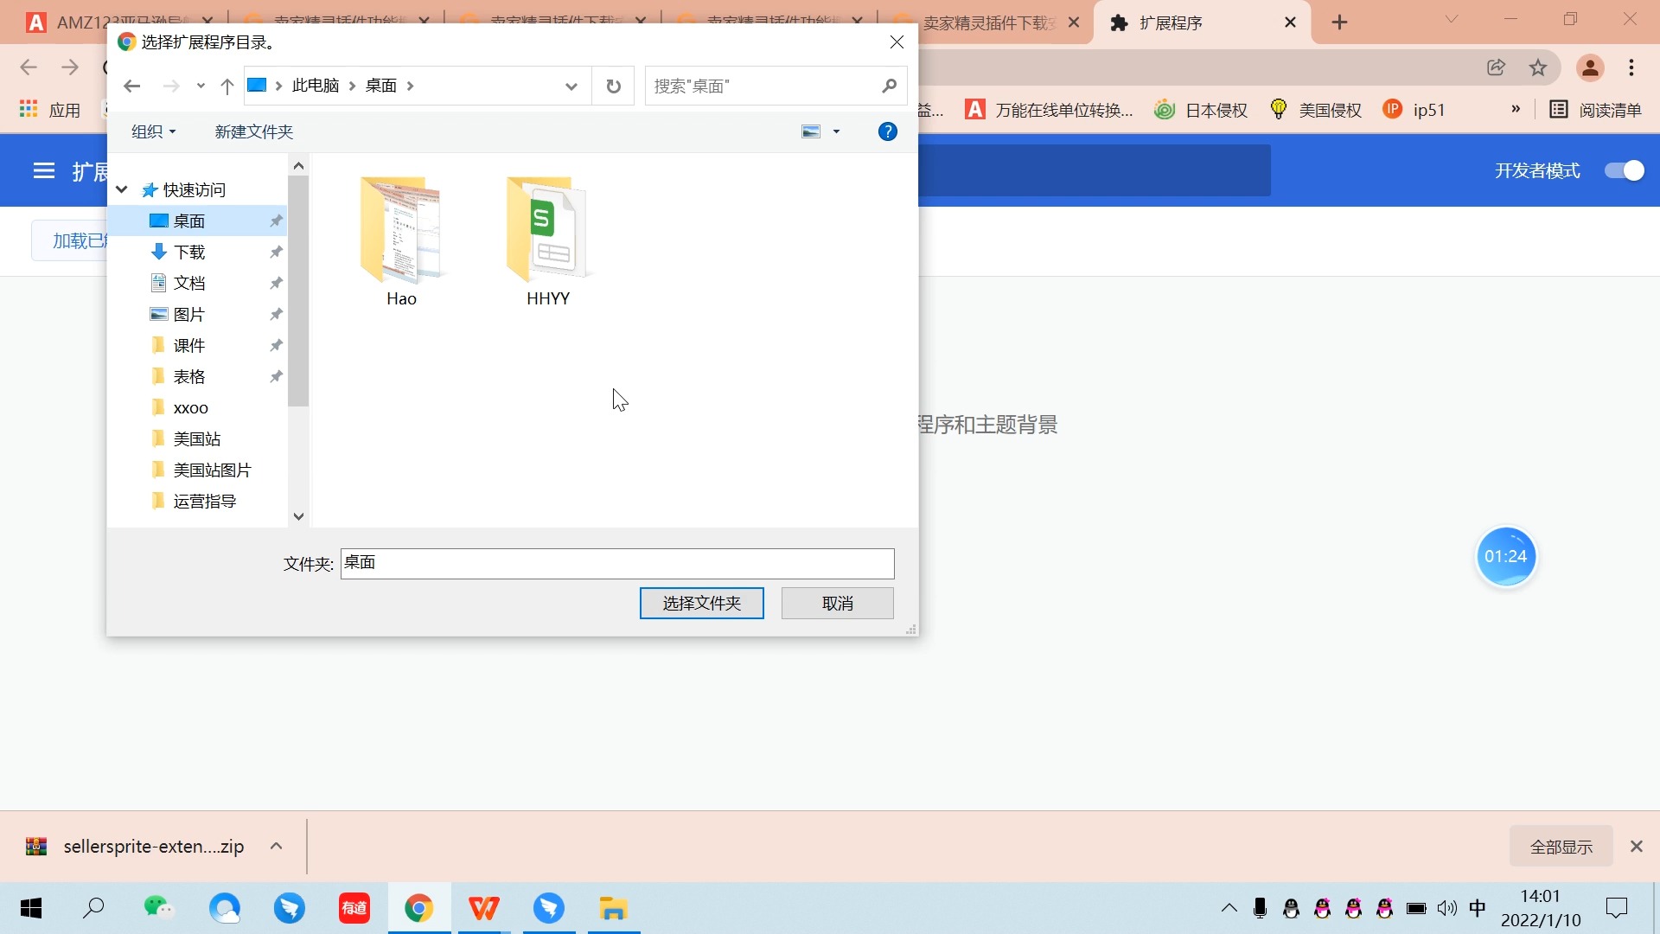Click 全部显示 in downloads bar

tap(1561, 847)
